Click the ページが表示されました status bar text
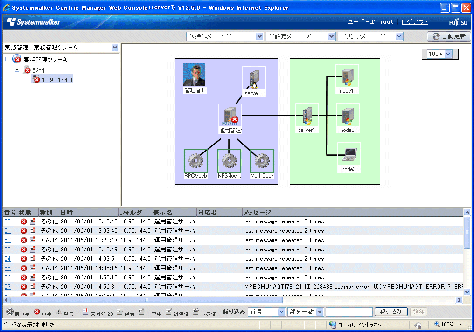Screen dimensions: 474x332 click(28, 325)
